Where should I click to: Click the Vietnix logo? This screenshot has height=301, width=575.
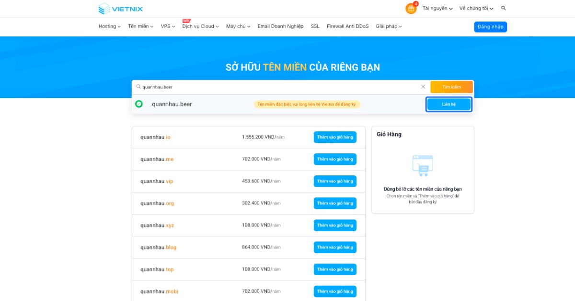pyautogui.click(x=121, y=8)
